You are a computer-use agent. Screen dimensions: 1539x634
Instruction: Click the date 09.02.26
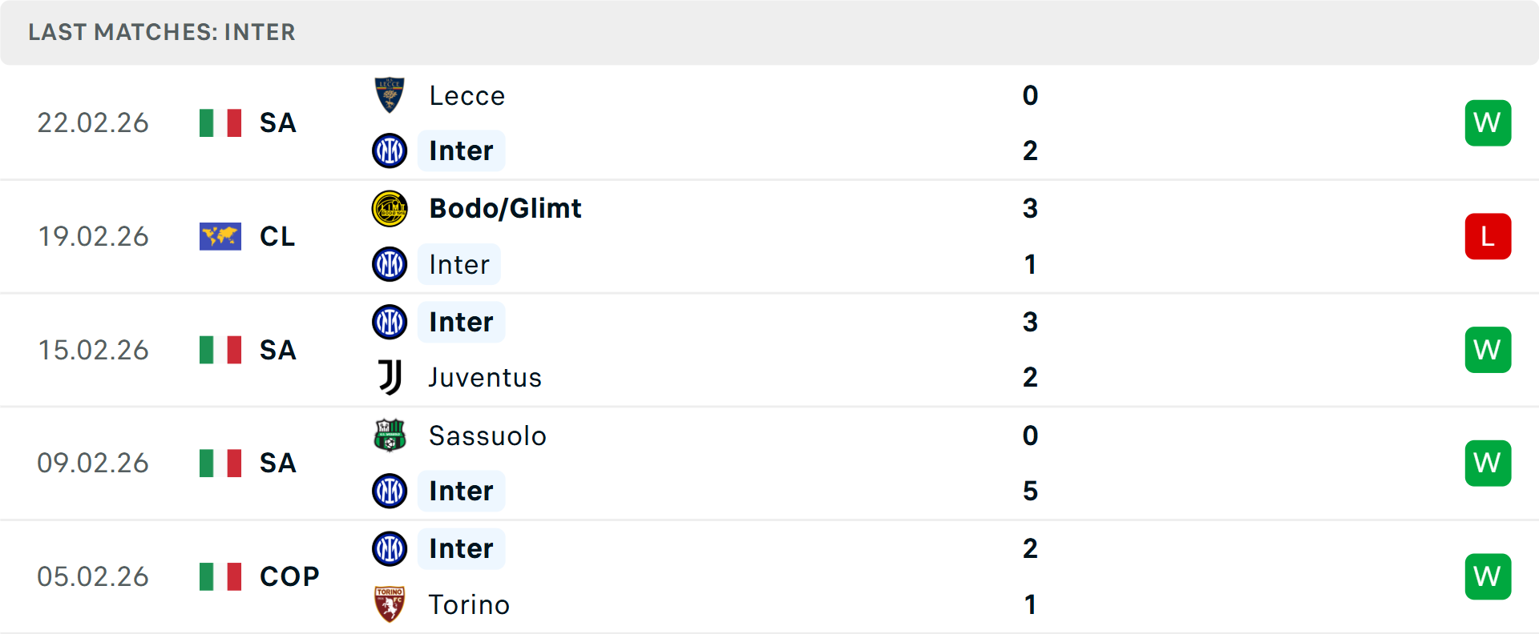(93, 463)
